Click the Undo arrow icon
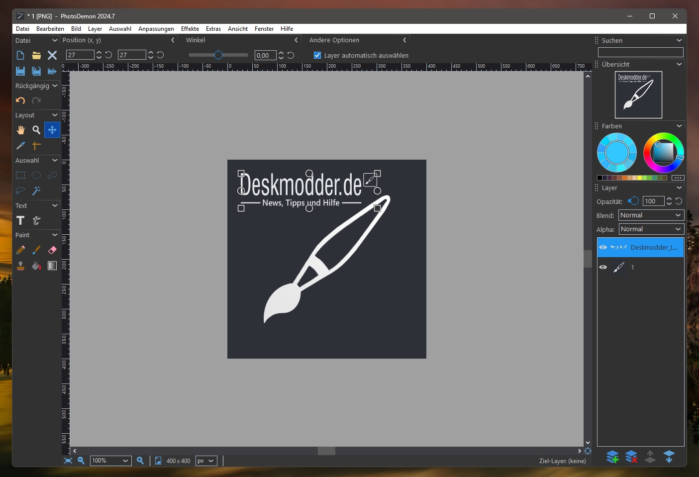 (x=20, y=100)
